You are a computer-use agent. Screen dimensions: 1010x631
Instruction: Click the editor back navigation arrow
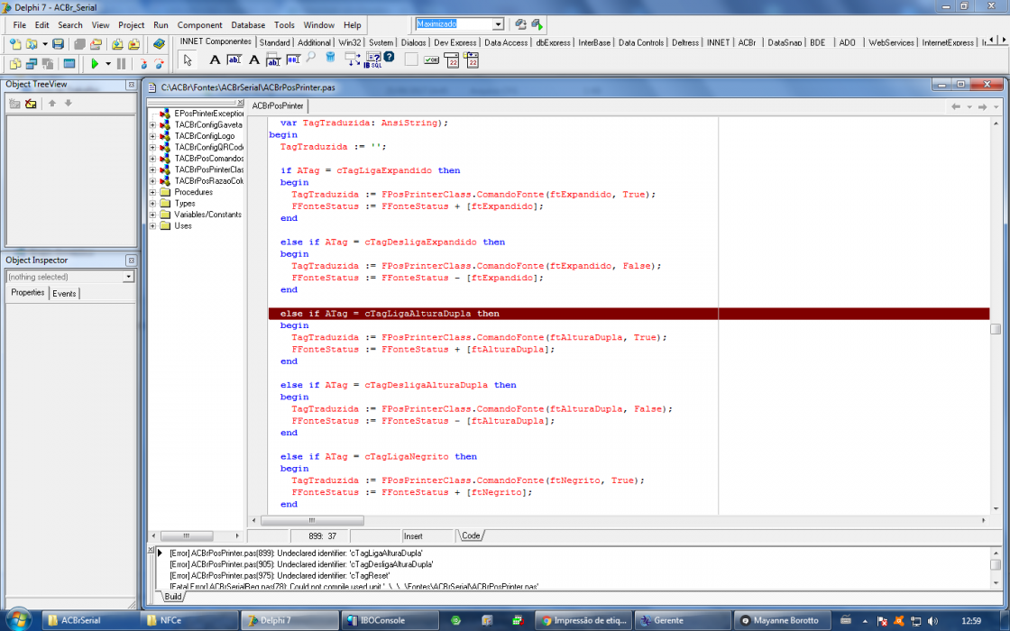[956, 106]
